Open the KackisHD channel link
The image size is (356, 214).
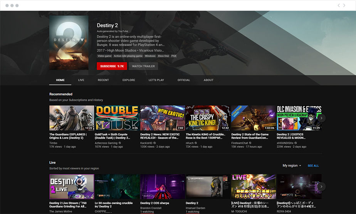click(x=146, y=143)
